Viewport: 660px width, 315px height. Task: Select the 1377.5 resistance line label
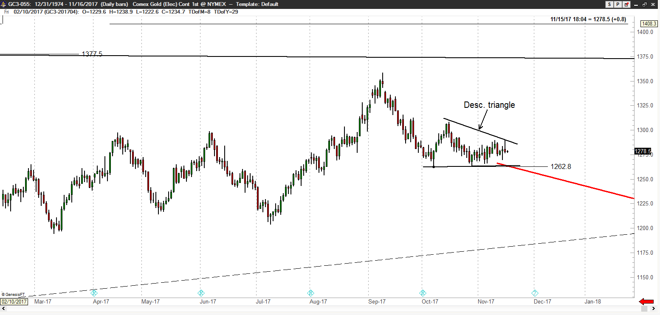click(x=92, y=54)
